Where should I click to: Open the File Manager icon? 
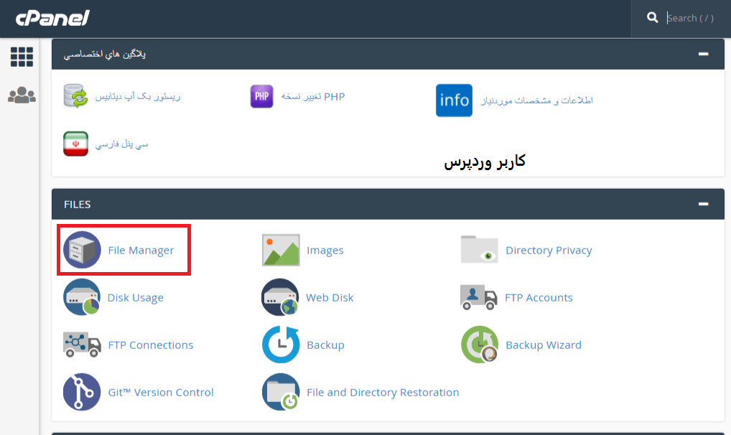coord(82,250)
